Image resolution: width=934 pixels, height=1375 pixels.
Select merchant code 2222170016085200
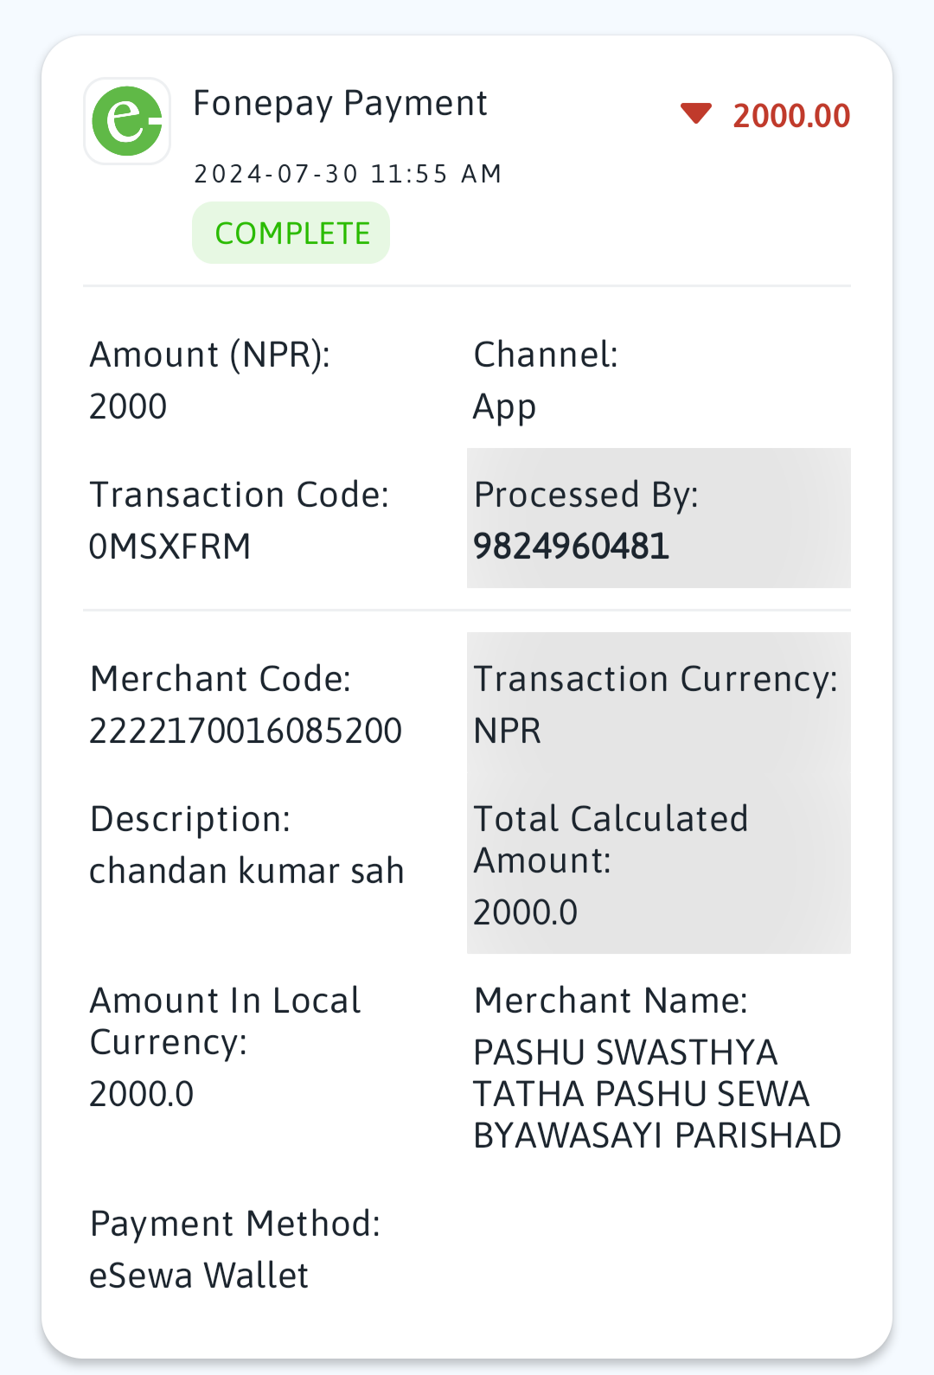[x=246, y=731]
